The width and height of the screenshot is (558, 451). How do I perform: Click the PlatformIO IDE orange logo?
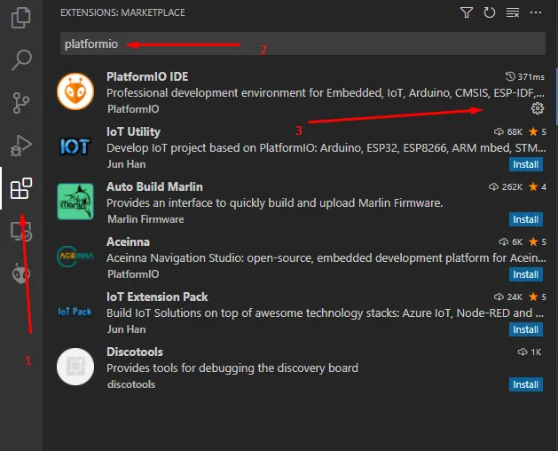pos(75,91)
